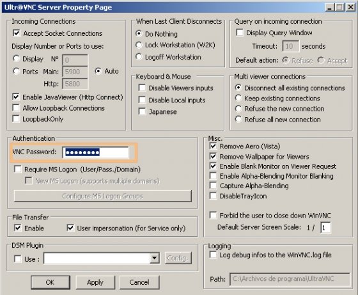Enable Require MS Logon checkbox
Viewport: 358px width, 295px height.
click(18, 170)
